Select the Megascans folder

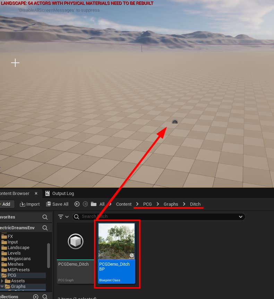(19, 258)
